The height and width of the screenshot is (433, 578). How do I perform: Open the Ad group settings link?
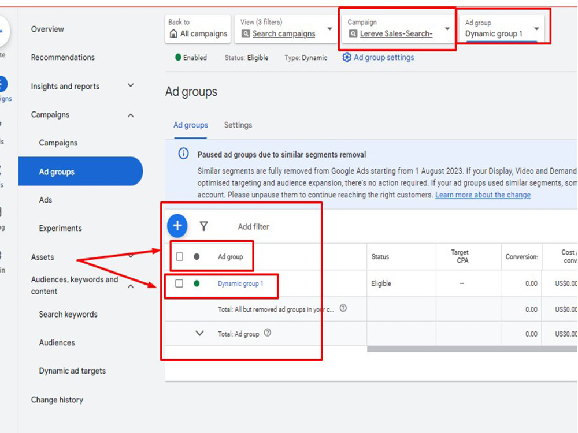click(384, 57)
